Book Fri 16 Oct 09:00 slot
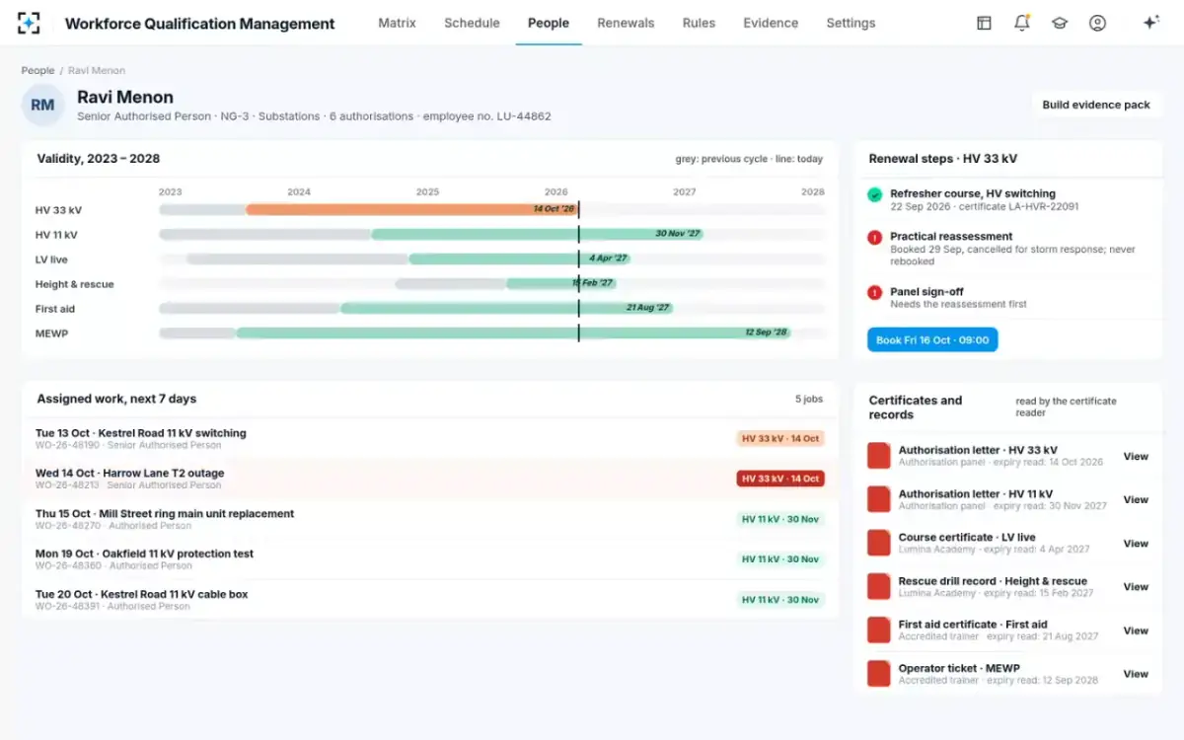 (932, 340)
